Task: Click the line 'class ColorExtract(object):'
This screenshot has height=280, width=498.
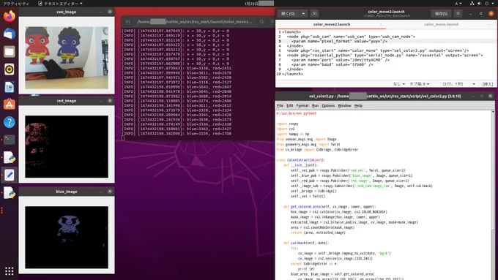Action: 301,160
